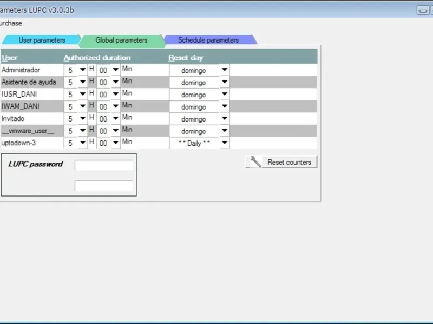The width and height of the screenshot is (433, 324).
Task: Focus the first LUPC password field
Action: 103,165
